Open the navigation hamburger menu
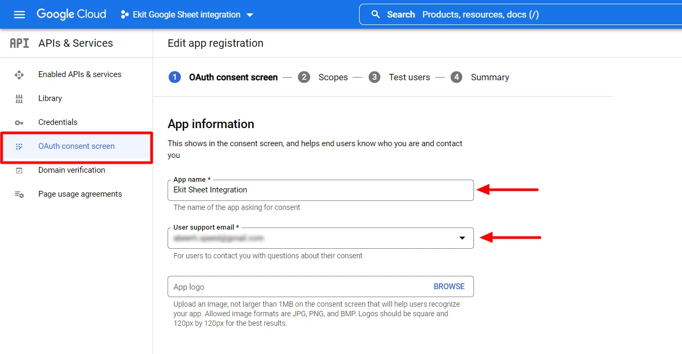Screen dimensions: 682x354 (x=19, y=14)
